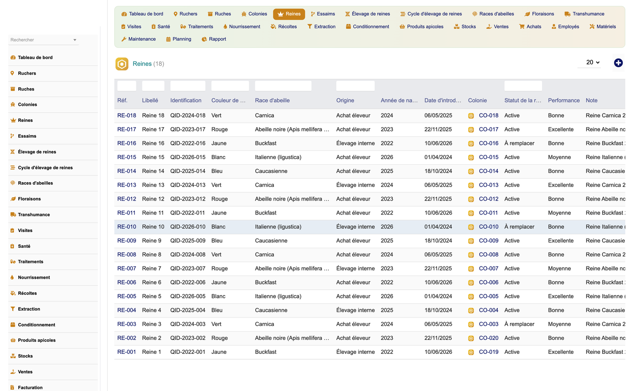The height and width of the screenshot is (391, 632).
Task: Click sidebar Traitements pills icon
Action: point(13,262)
